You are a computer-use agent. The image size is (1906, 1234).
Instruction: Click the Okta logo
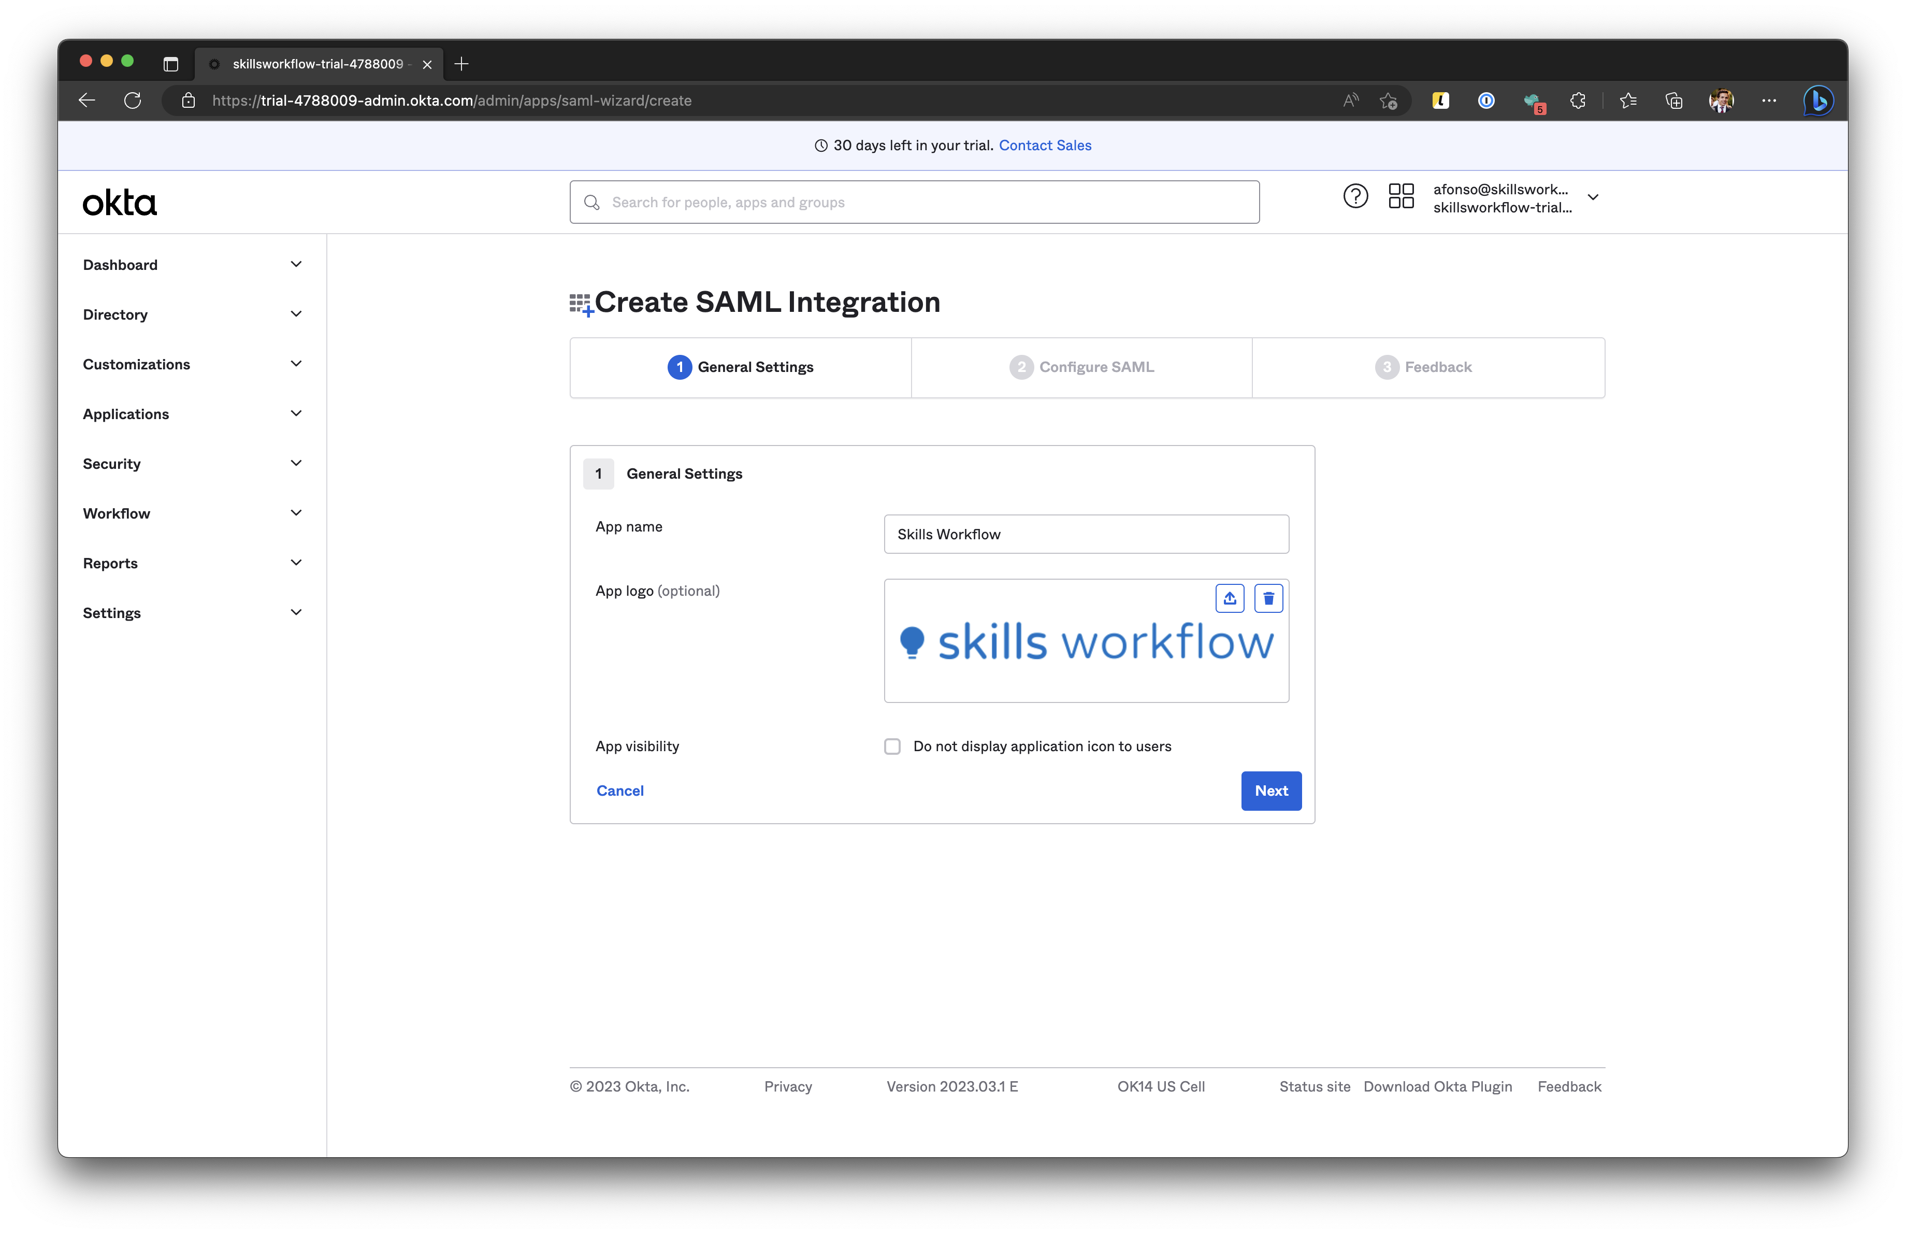coord(119,203)
